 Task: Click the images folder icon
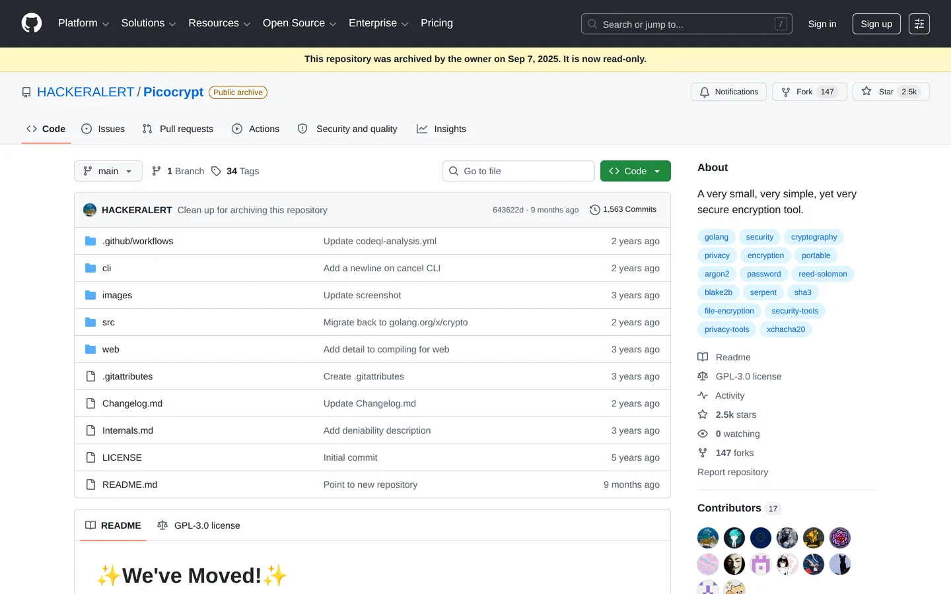90,295
